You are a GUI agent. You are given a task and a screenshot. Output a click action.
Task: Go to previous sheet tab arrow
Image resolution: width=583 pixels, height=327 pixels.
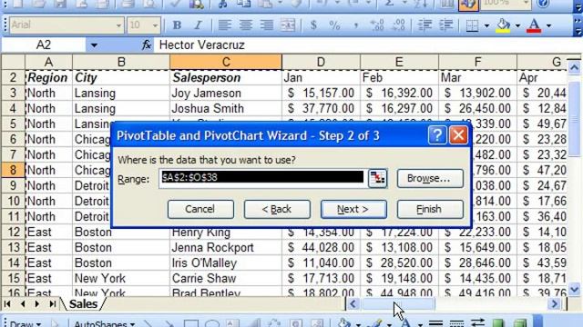[x=23, y=304]
